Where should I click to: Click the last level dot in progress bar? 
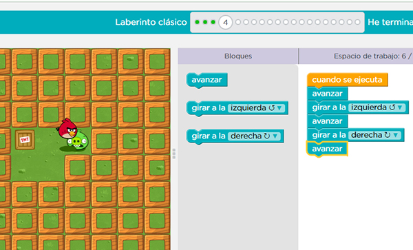[357, 22]
